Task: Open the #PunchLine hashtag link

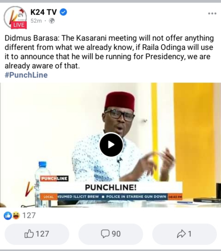Action: click(26, 75)
